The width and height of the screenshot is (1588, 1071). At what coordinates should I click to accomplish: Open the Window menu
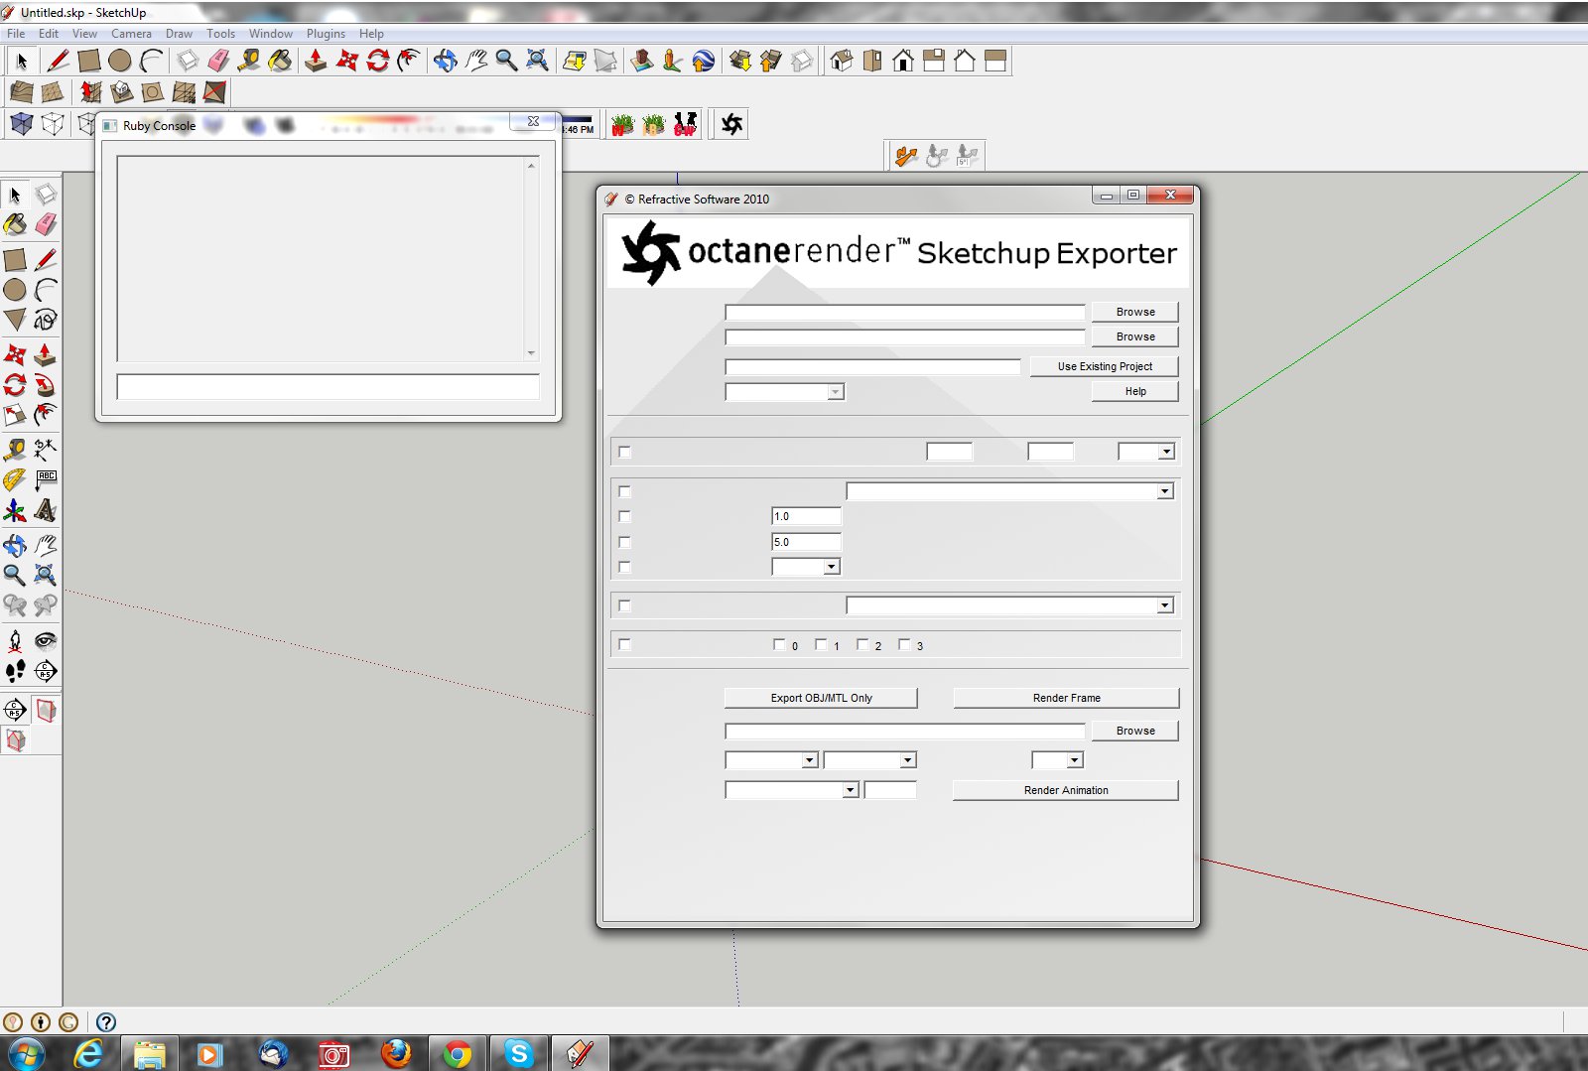click(x=270, y=34)
